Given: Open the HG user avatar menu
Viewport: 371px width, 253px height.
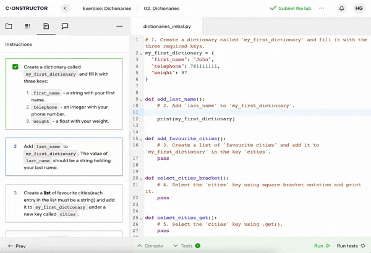Looking at the screenshot, I should (x=359, y=9).
